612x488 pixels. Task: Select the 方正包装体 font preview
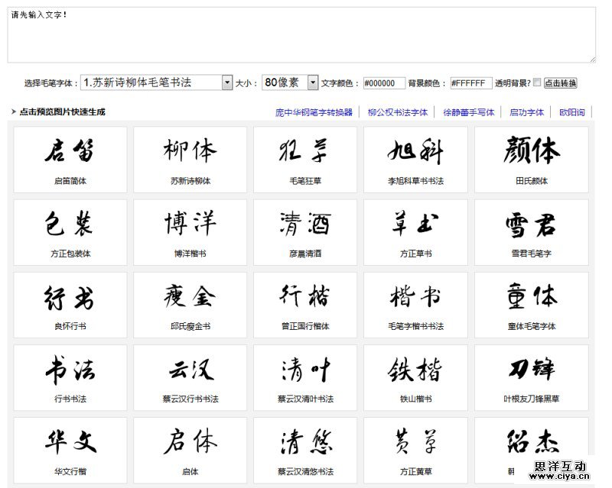(x=70, y=225)
